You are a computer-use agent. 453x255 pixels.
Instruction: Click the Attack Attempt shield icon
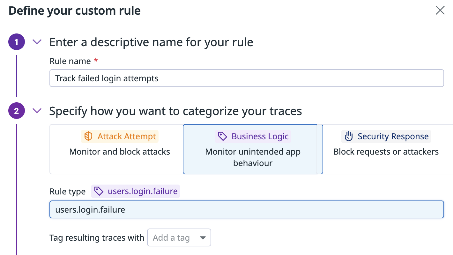[88, 136]
